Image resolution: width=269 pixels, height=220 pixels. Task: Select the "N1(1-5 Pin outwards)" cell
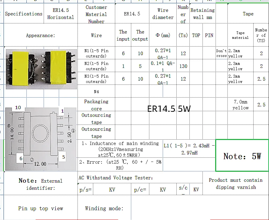pos(96,53)
